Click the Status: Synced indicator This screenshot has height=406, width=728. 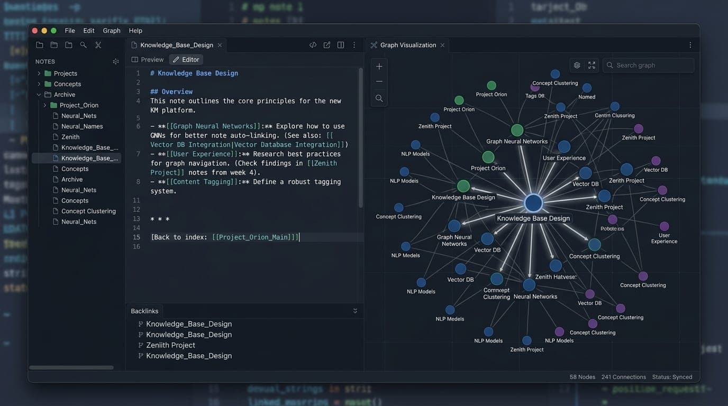coord(672,377)
